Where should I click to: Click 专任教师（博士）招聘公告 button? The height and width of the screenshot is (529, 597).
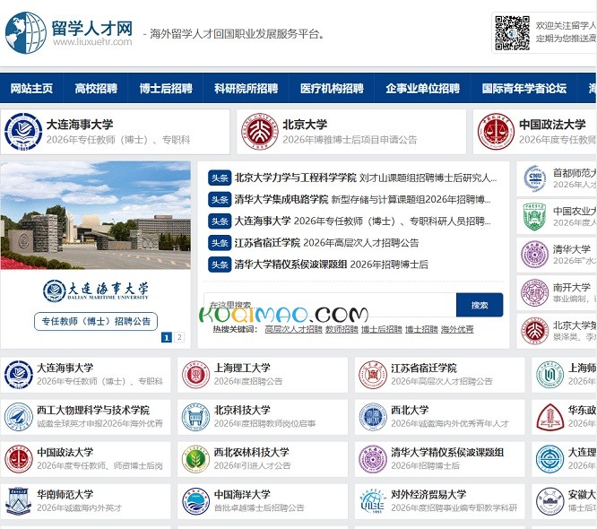(96, 322)
